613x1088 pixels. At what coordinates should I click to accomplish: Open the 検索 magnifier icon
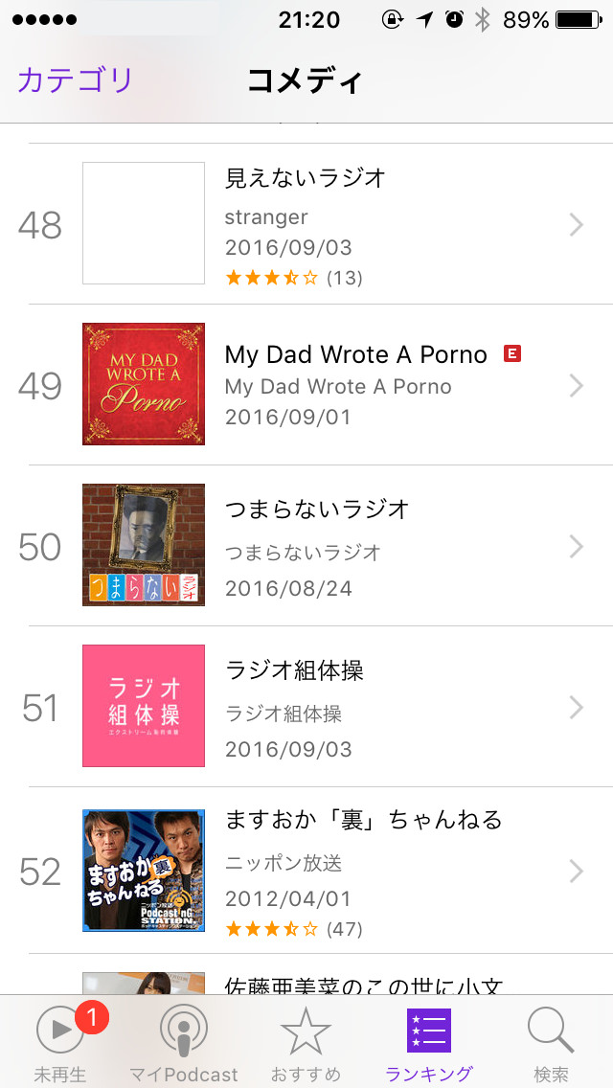click(551, 1031)
